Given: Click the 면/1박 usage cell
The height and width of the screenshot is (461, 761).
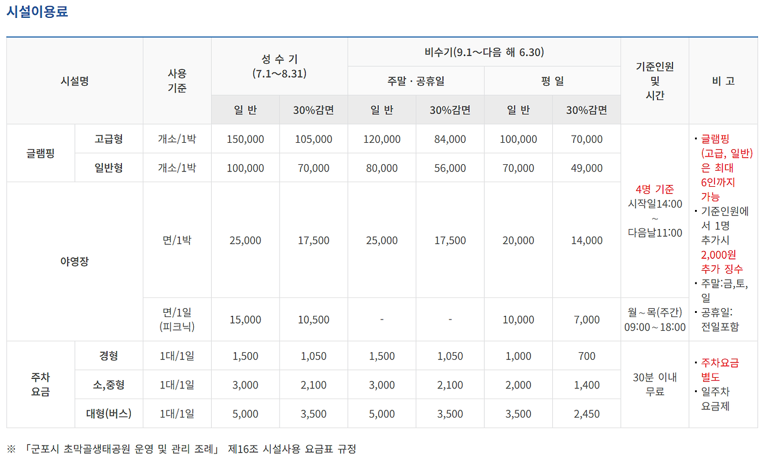Looking at the screenshot, I should 177,240.
